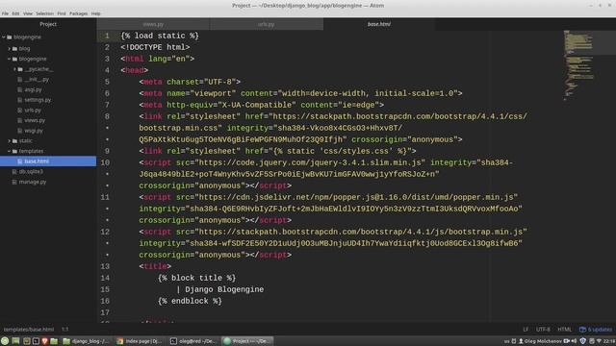Launch the Brave browser from taskbar

[44, 341]
